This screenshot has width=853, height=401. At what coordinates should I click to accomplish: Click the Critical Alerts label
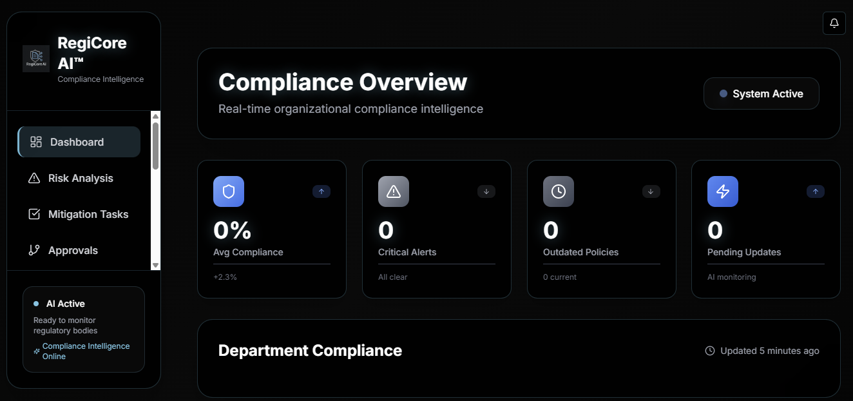(x=407, y=252)
